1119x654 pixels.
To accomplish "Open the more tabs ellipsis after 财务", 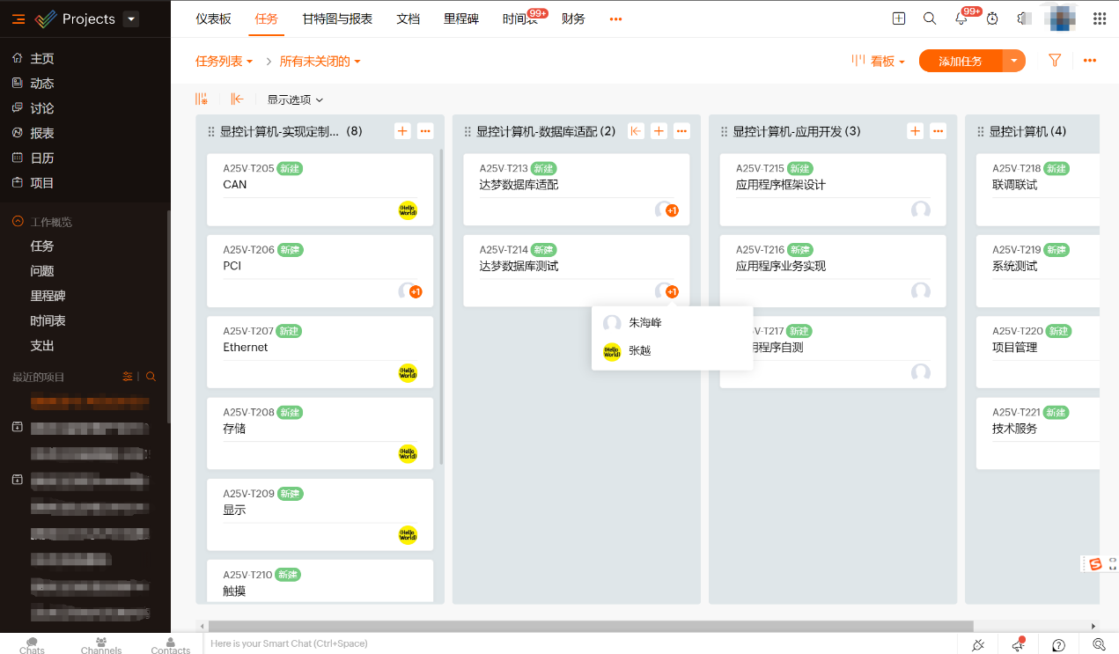I will pyautogui.click(x=615, y=18).
